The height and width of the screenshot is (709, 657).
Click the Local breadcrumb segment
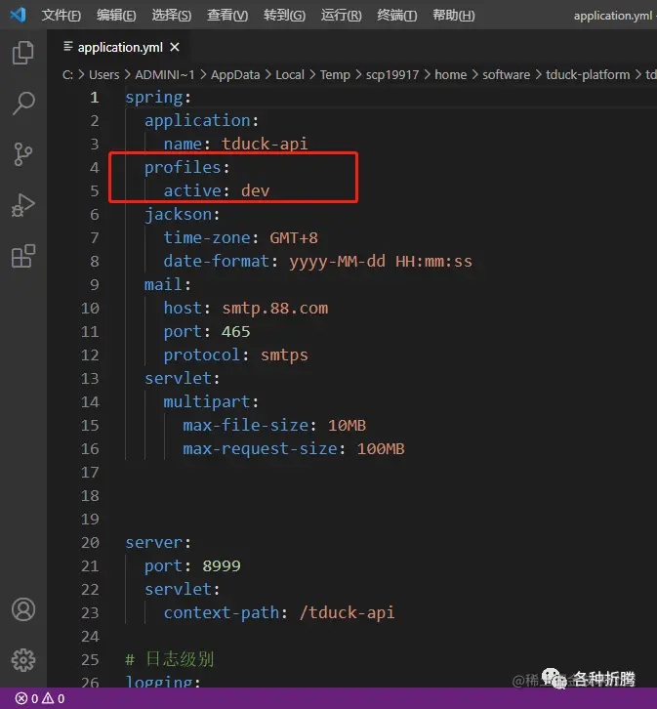pyautogui.click(x=290, y=74)
